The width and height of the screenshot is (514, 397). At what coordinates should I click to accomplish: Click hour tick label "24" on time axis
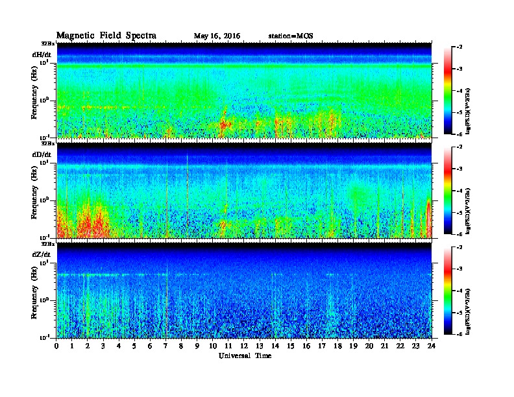tap(432, 346)
